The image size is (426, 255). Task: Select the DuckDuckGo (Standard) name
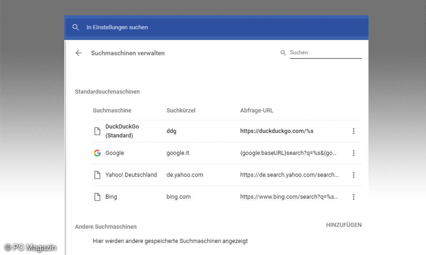[x=122, y=131]
